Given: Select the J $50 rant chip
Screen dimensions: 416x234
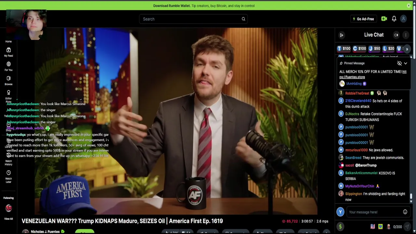Looking at the screenshot, I should point(374,48).
